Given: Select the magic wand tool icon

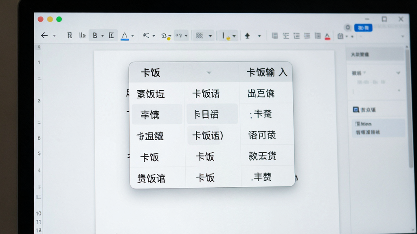Looking at the screenshot, I should click(x=146, y=35).
